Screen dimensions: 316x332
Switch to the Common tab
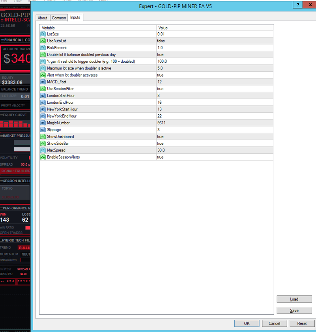(59, 18)
